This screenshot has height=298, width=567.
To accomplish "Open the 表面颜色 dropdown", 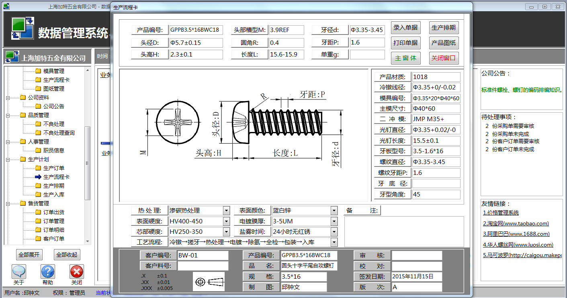I will pyautogui.click(x=334, y=211).
